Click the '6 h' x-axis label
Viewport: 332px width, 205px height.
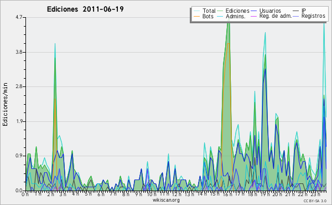(x=101, y=194)
